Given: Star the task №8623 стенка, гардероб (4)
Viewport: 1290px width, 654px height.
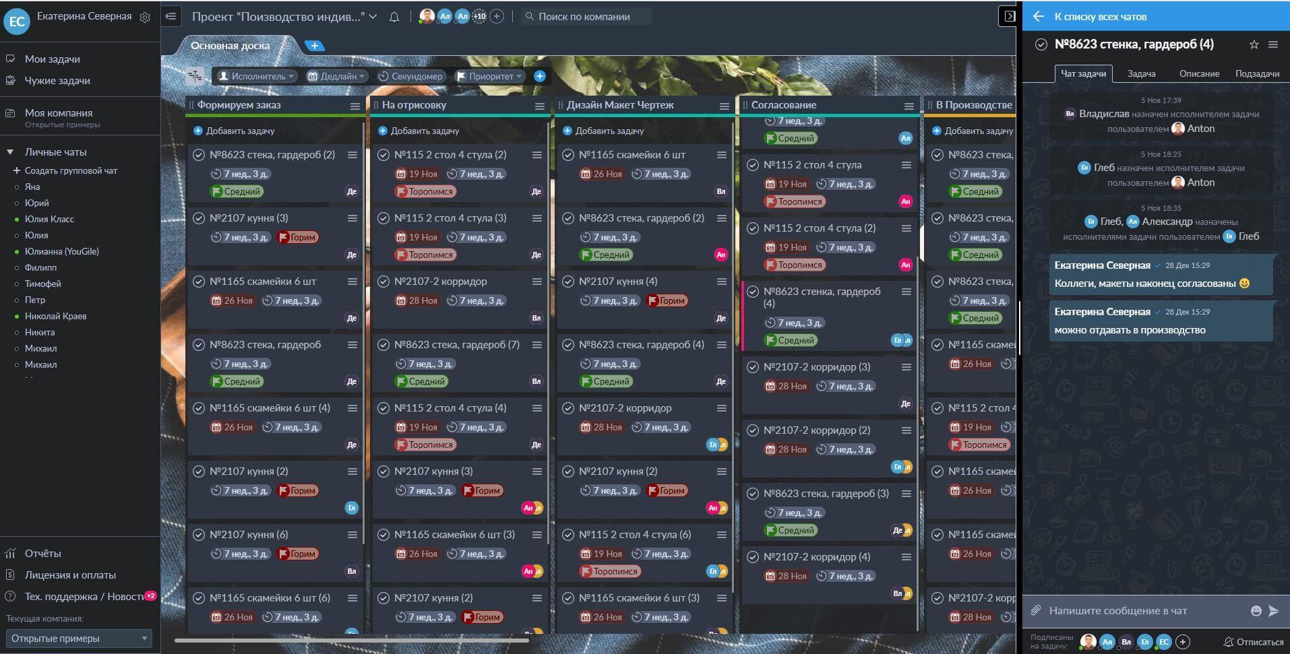Looking at the screenshot, I should pos(1254,44).
